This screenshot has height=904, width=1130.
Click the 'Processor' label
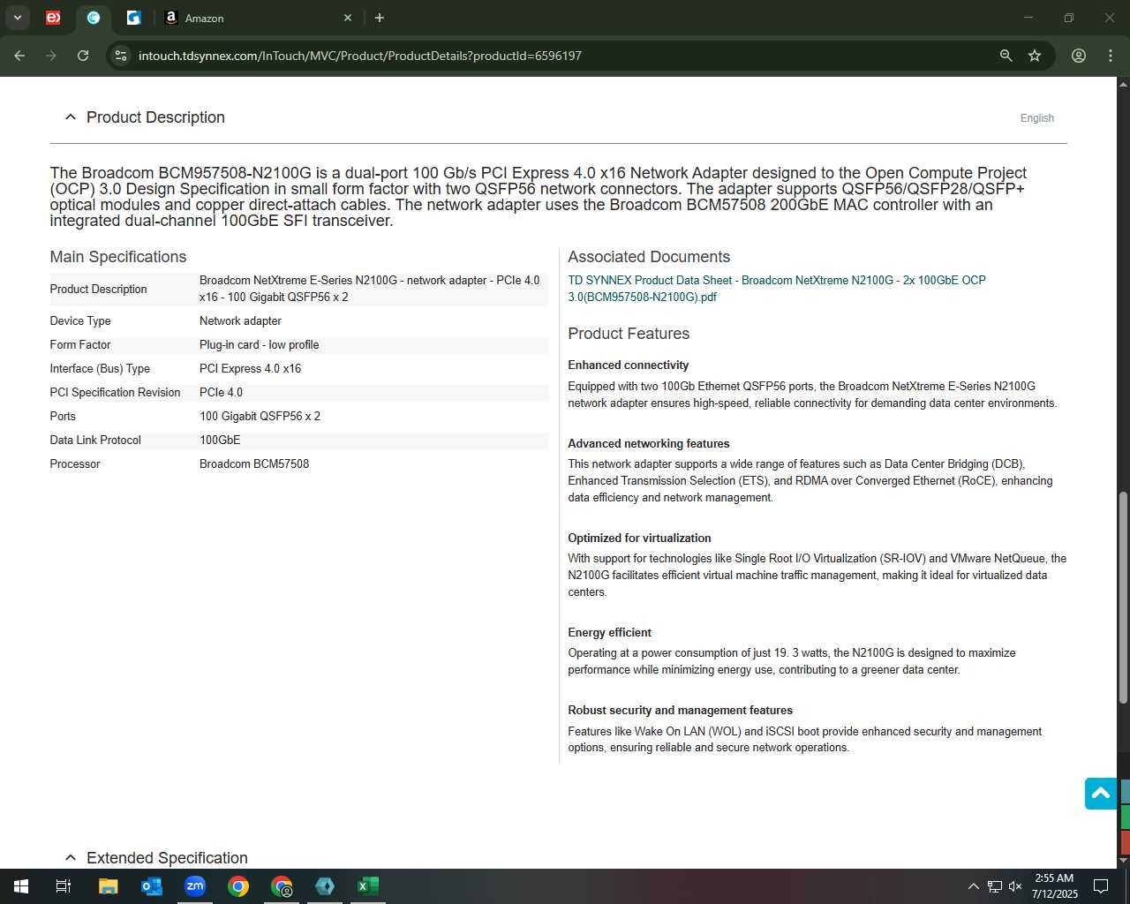coord(75,463)
